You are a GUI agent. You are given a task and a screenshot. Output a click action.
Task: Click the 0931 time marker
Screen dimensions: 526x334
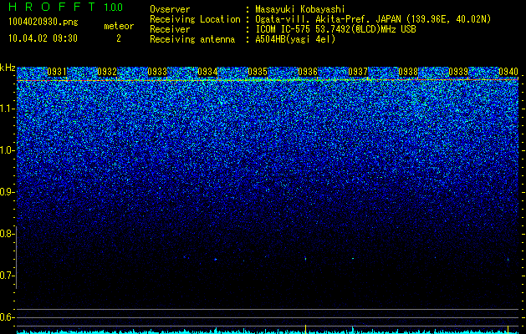pyautogui.click(x=57, y=72)
